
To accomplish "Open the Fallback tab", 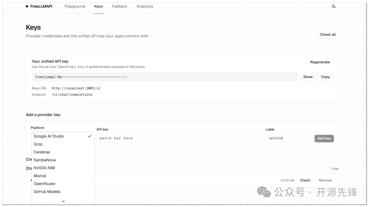I will point(120,6).
